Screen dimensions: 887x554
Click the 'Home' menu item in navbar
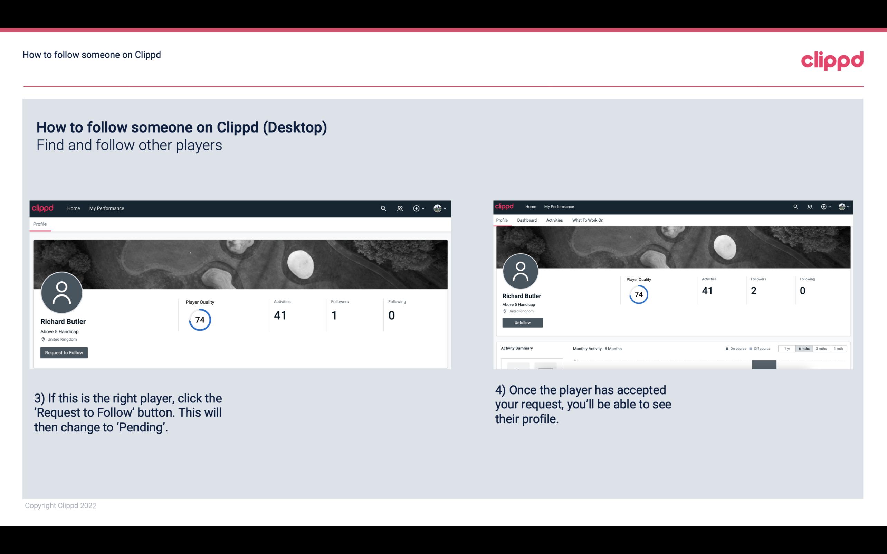[x=72, y=208]
